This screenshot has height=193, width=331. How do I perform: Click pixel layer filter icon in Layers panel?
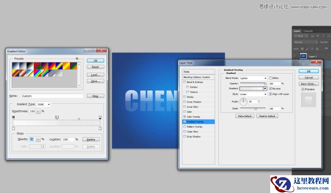click(313, 36)
